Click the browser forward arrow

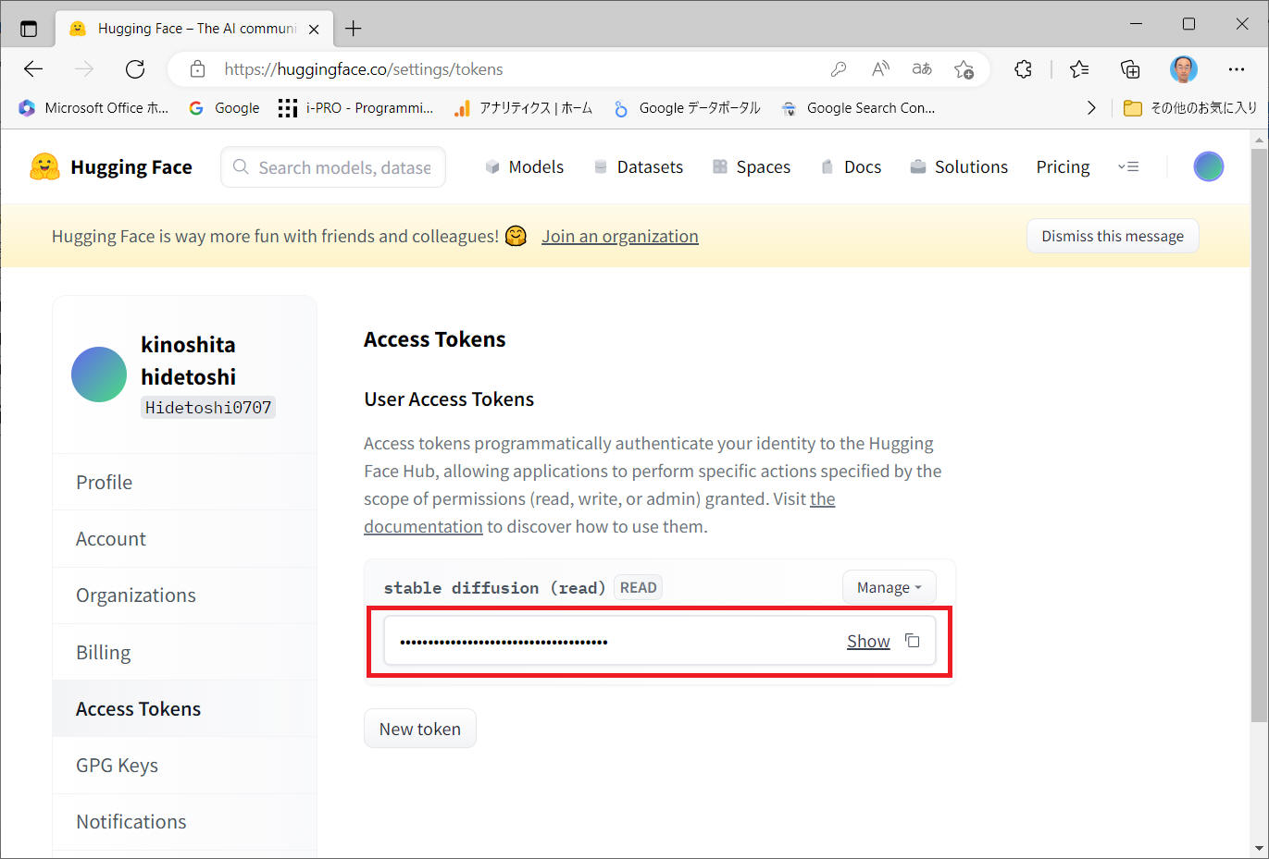coord(84,69)
